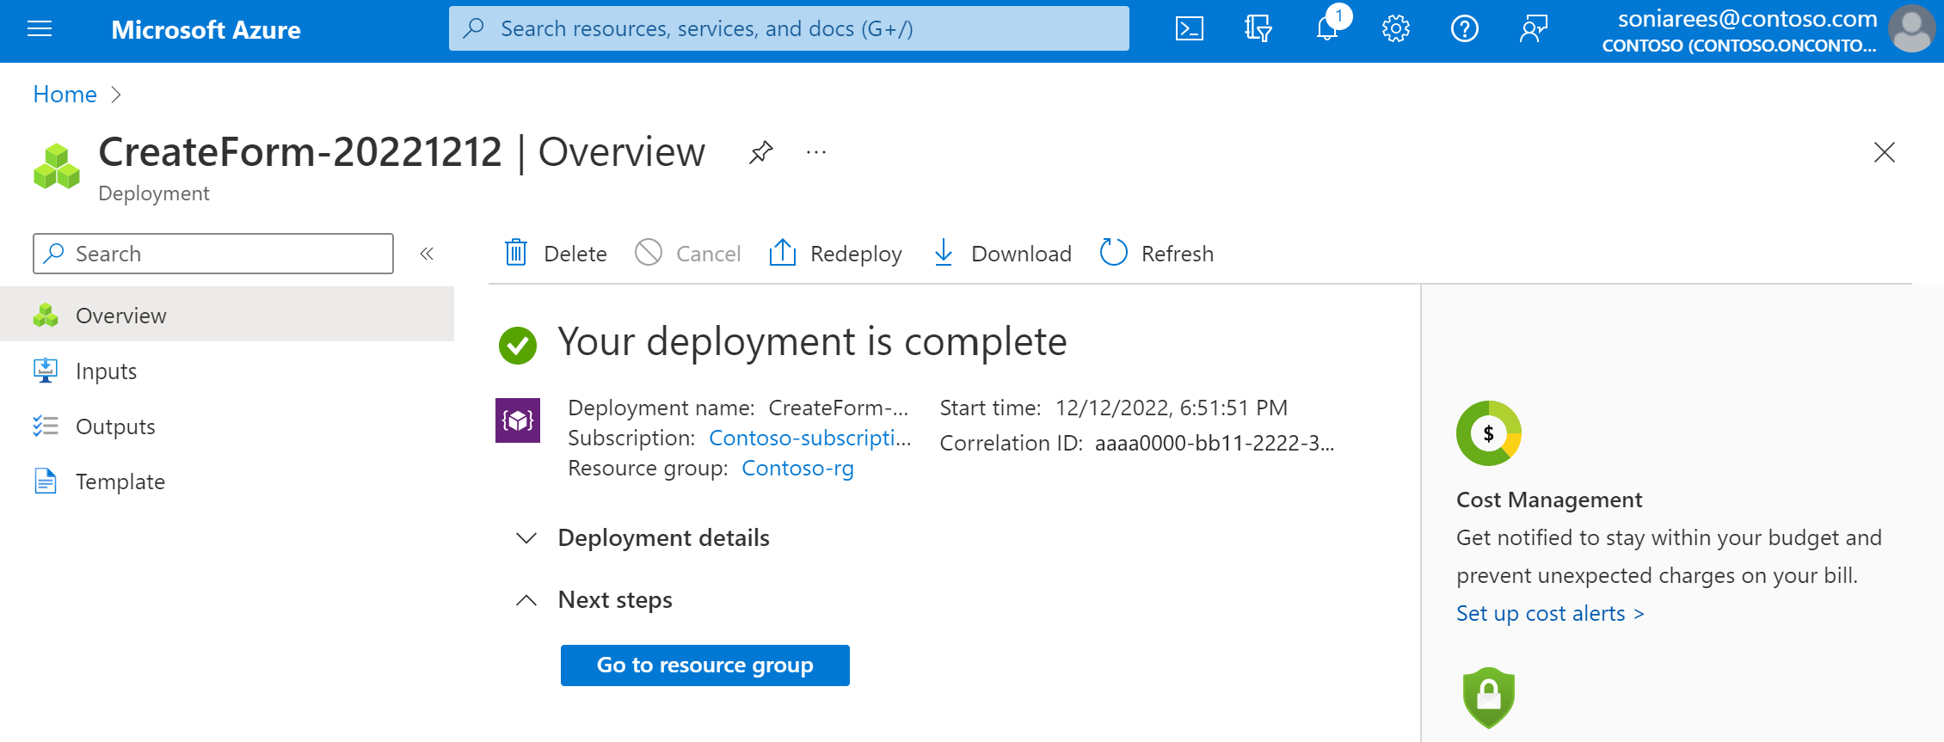Select Outputs in the side menu
This screenshot has width=1944, height=742.
pyautogui.click(x=115, y=426)
